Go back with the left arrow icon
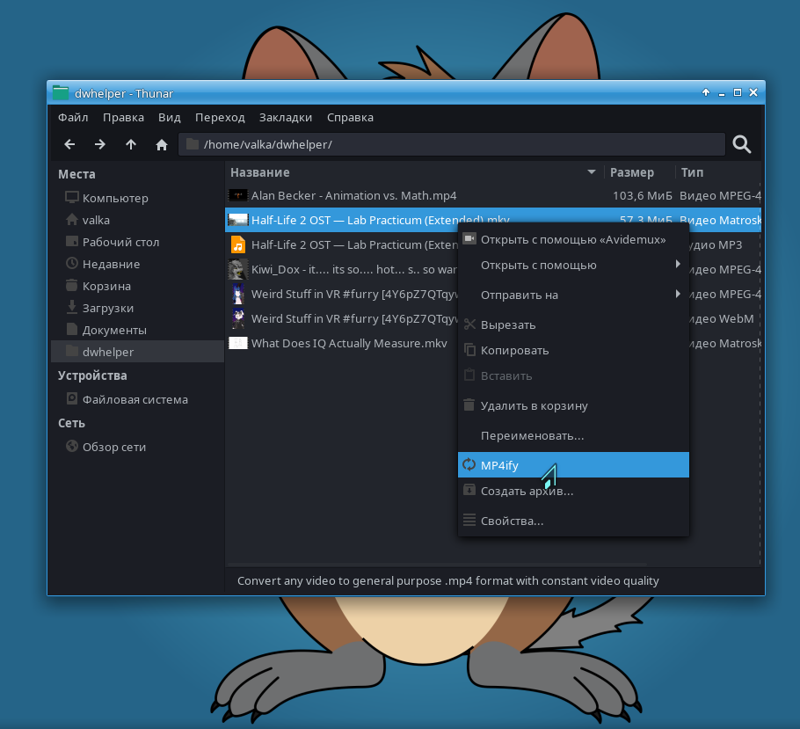Image resolution: width=800 pixels, height=729 pixels. (x=70, y=144)
